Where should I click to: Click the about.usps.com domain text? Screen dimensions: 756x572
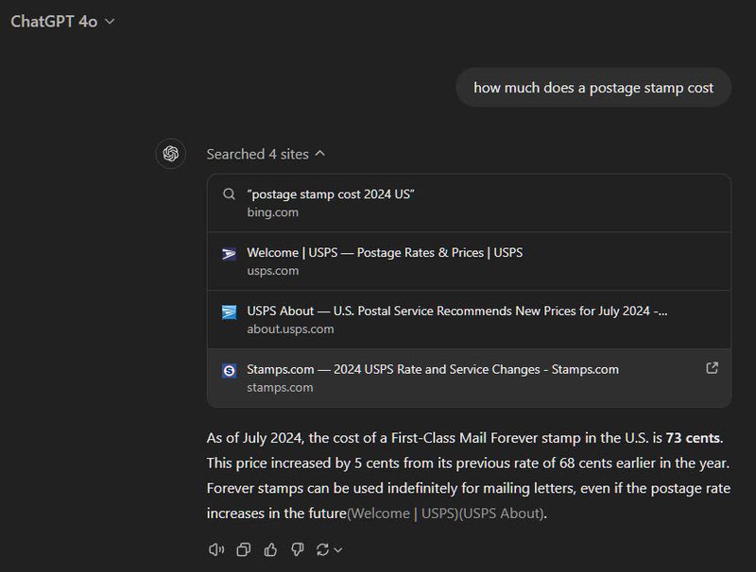coord(290,329)
